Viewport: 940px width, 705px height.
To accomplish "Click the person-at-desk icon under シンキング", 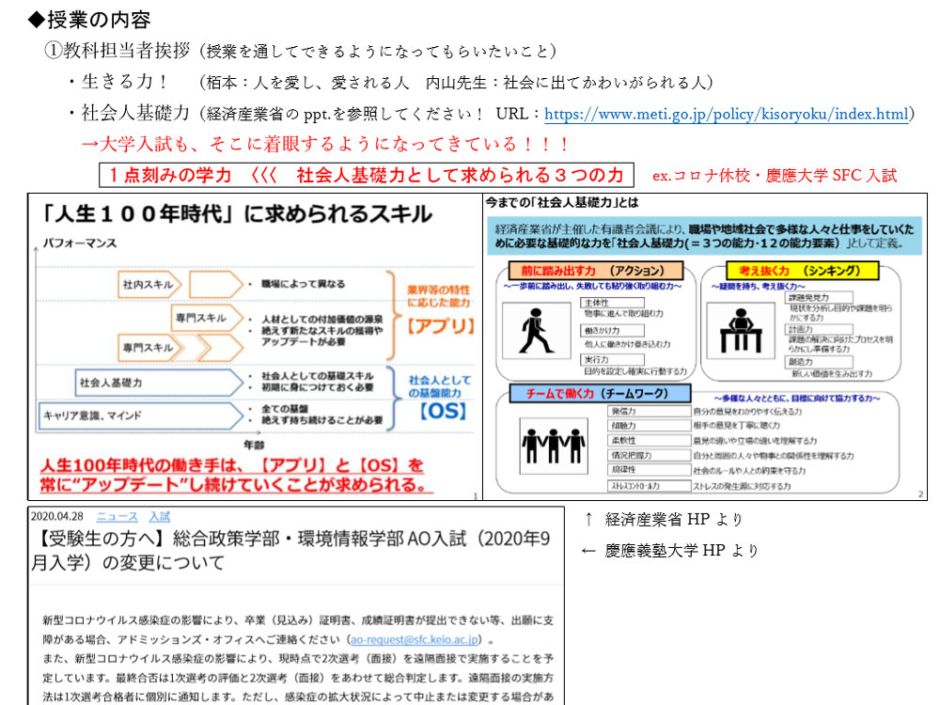I will point(741,330).
